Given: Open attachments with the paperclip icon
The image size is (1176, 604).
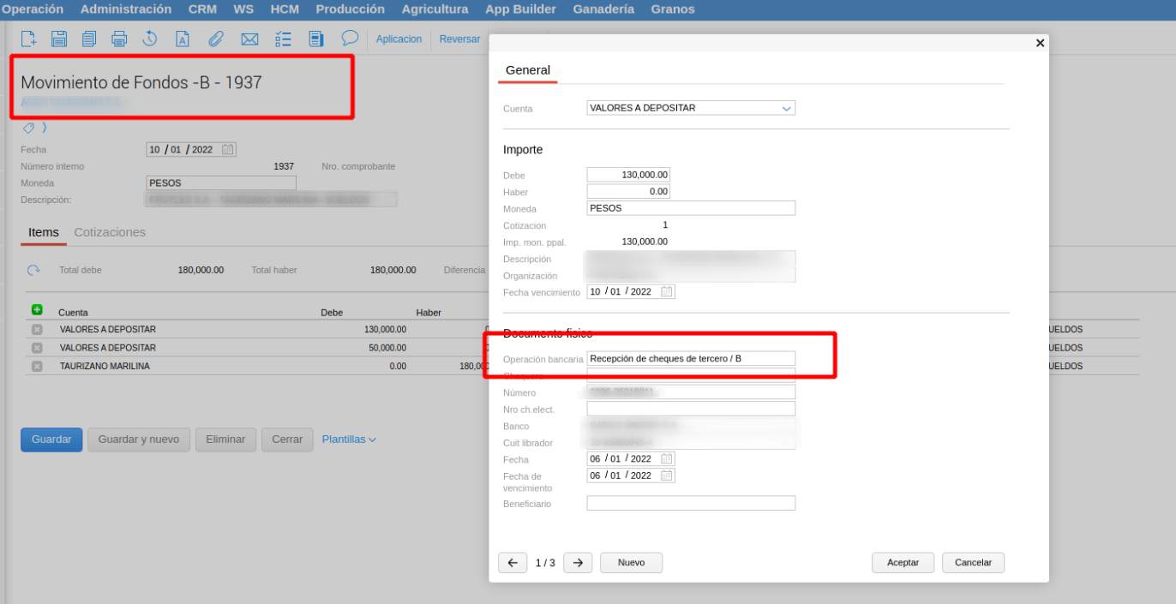Looking at the screenshot, I should pos(216,39).
